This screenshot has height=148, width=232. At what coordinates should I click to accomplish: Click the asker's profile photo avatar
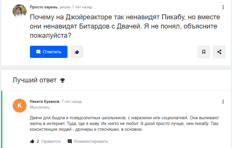click(x=20, y=11)
